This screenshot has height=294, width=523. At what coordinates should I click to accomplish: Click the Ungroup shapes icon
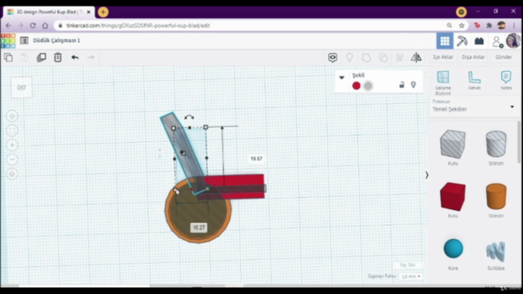[383, 58]
